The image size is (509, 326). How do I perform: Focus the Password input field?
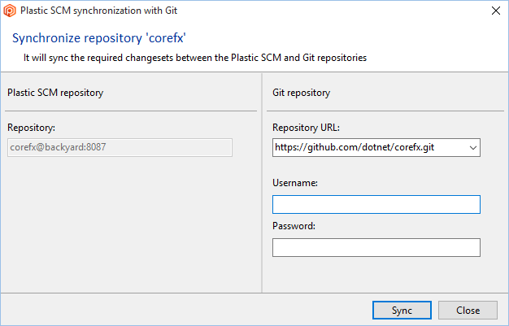point(376,247)
